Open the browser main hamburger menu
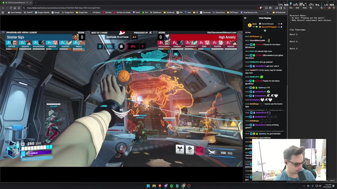 pos(284,8)
